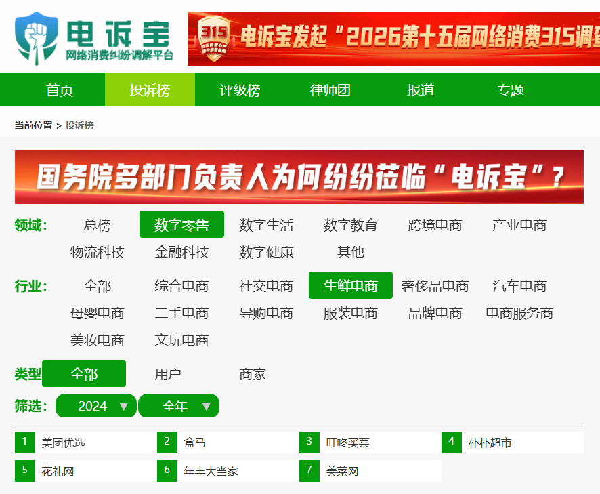Open the 评级榜 tab
Image resolution: width=600 pixels, height=494 pixels.
pos(240,90)
